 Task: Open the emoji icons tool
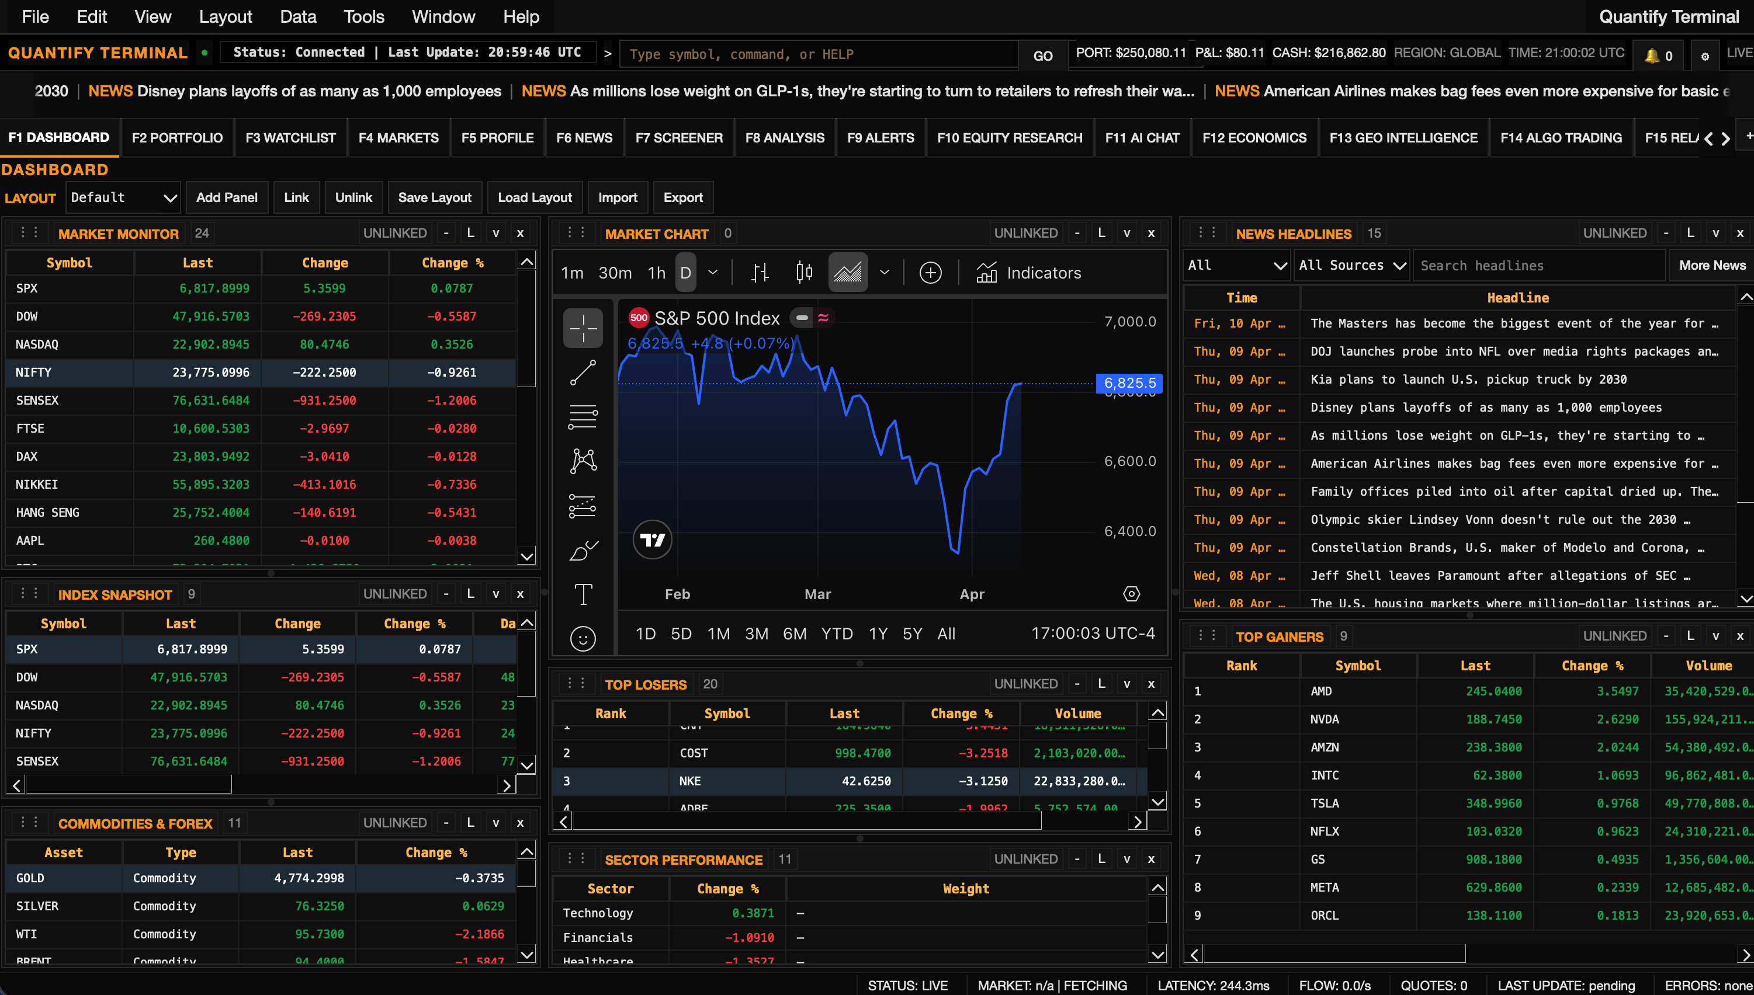click(x=583, y=638)
